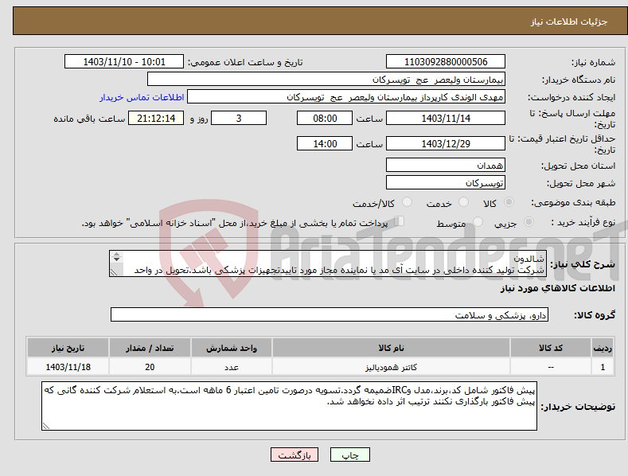Click the response deadline date 1403/11/14
Viewport: 628px width, 476px height.
click(x=446, y=118)
